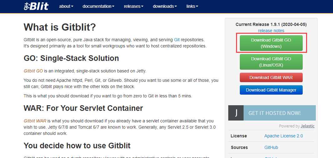Click the Sources label in the sidebar
333x158 pixels.
tap(239, 147)
